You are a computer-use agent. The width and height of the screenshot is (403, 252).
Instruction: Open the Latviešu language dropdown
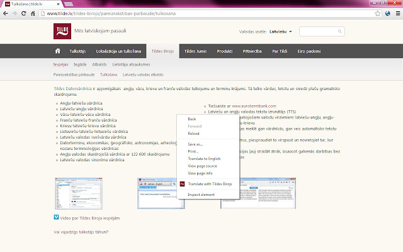pyautogui.click(x=281, y=31)
